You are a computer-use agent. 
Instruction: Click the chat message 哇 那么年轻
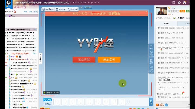pyautogui.click(x=165, y=80)
